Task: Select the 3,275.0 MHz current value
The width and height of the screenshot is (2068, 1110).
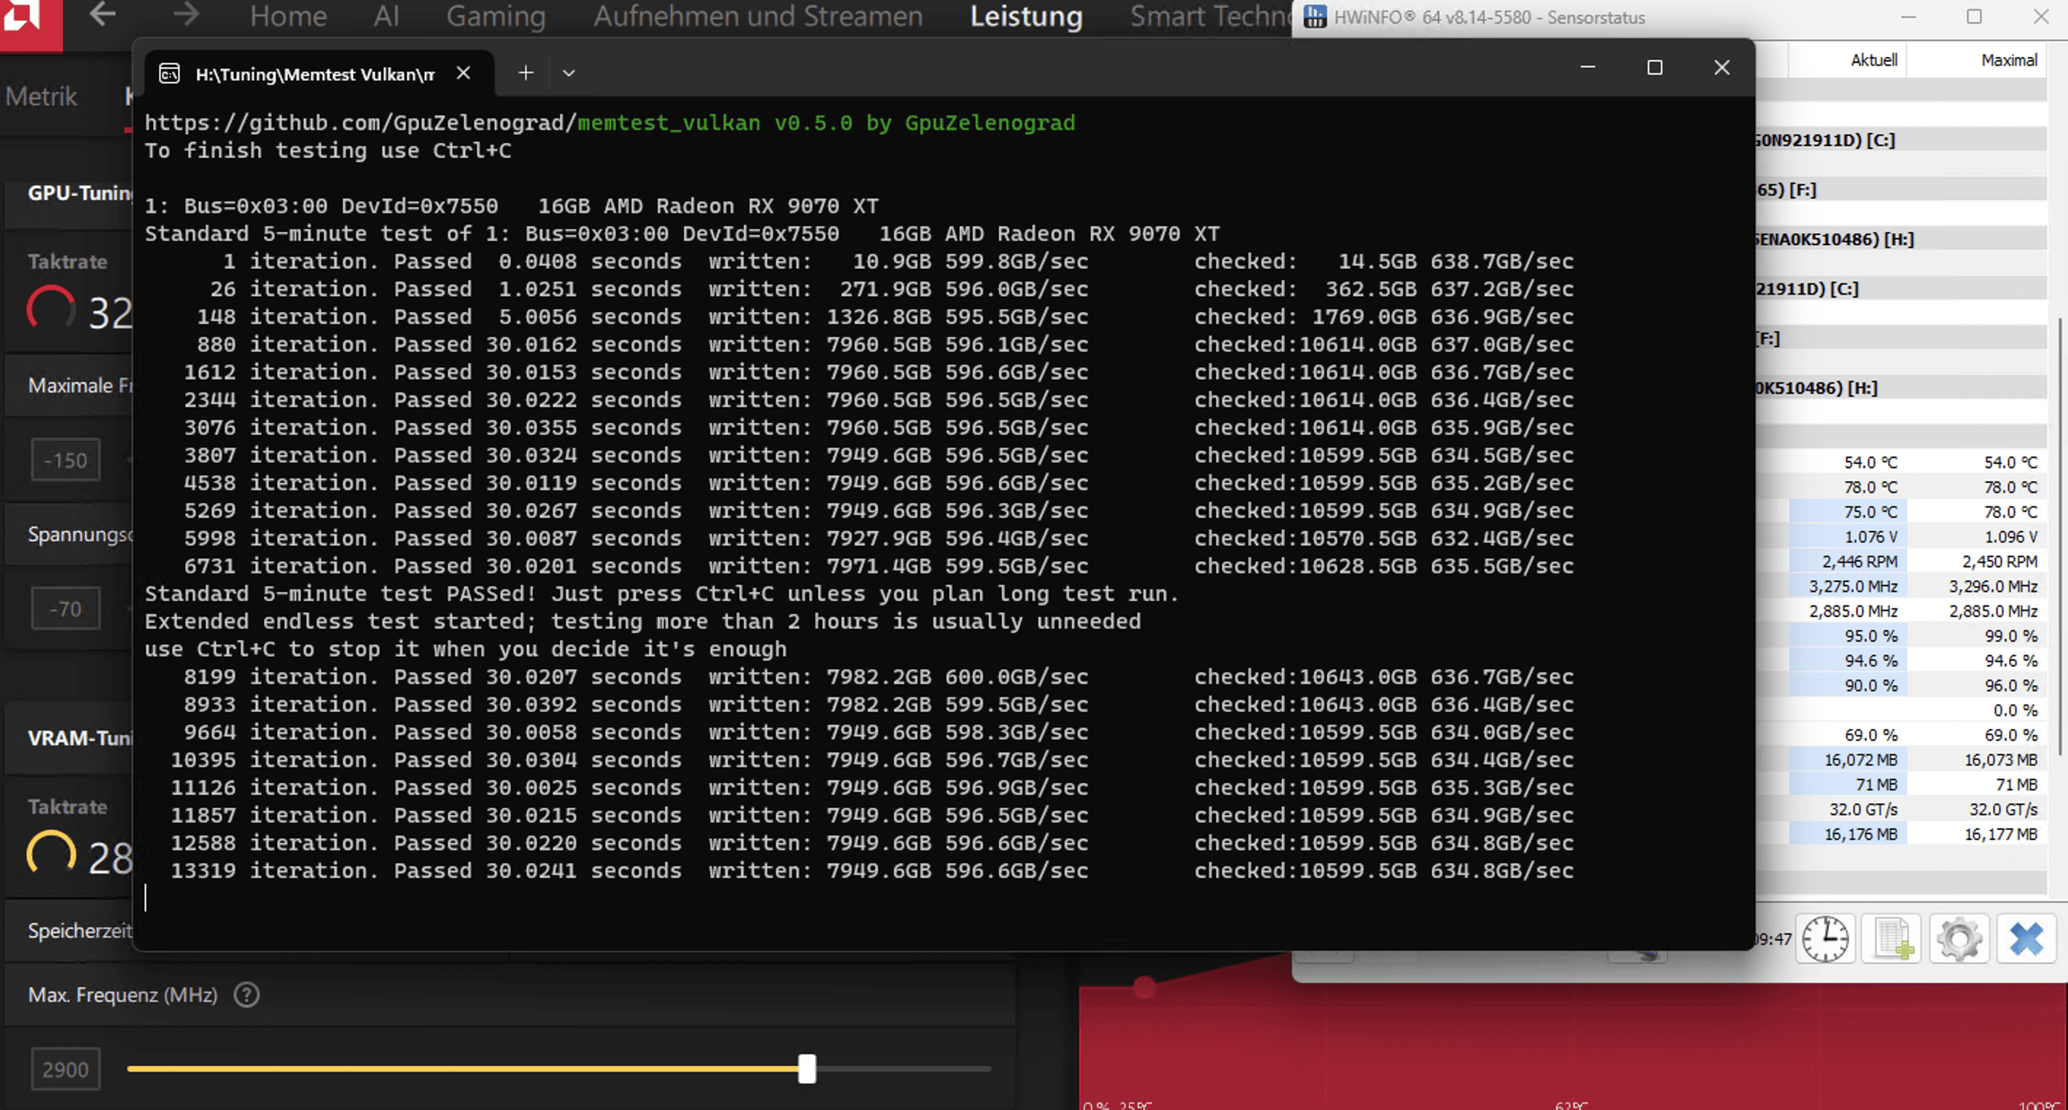Action: pyautogui.click(x=1853, y=586)
